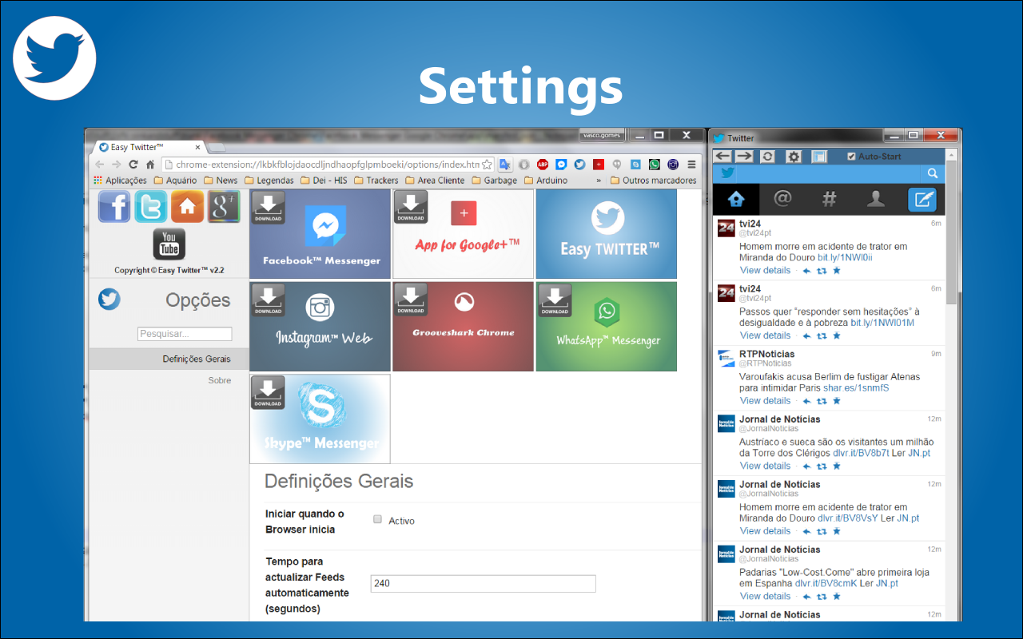Open the # discover tab
Viewport: 1023px width, 639px height.
[829, 200]
